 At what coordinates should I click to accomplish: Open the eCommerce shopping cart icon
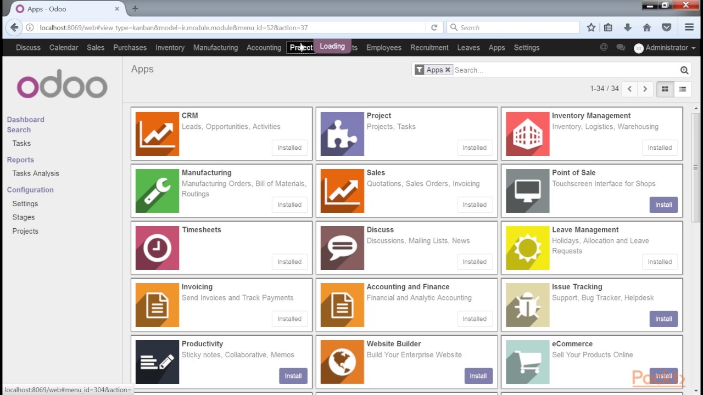tap(527, 362)
